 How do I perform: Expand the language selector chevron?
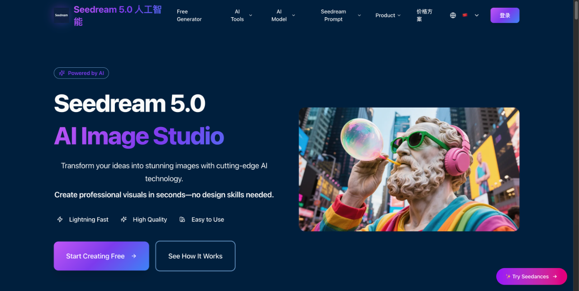476,15
